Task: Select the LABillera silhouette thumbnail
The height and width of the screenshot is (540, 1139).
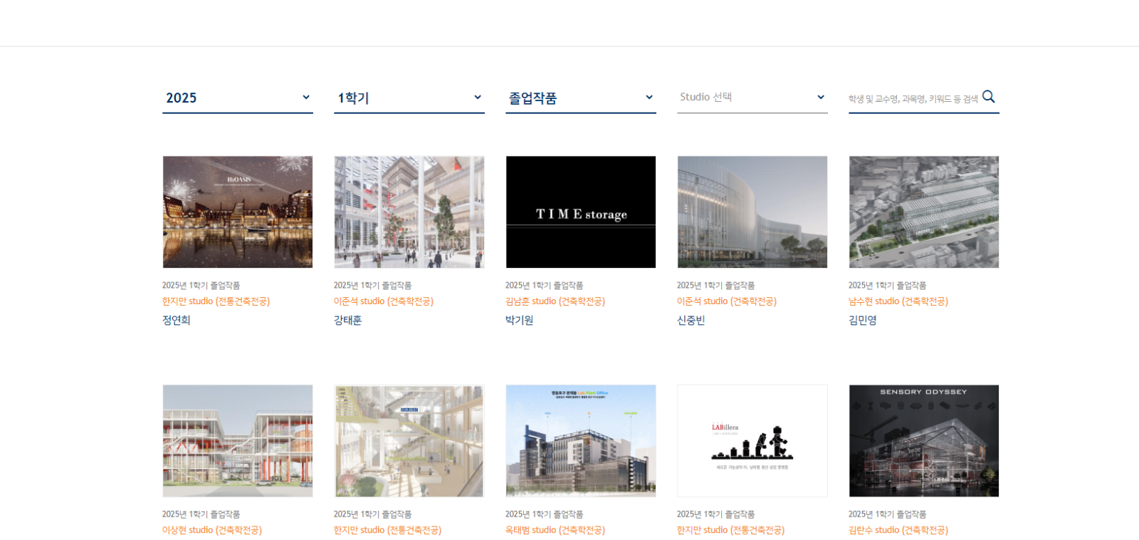Action: click(x=752, y=441)
